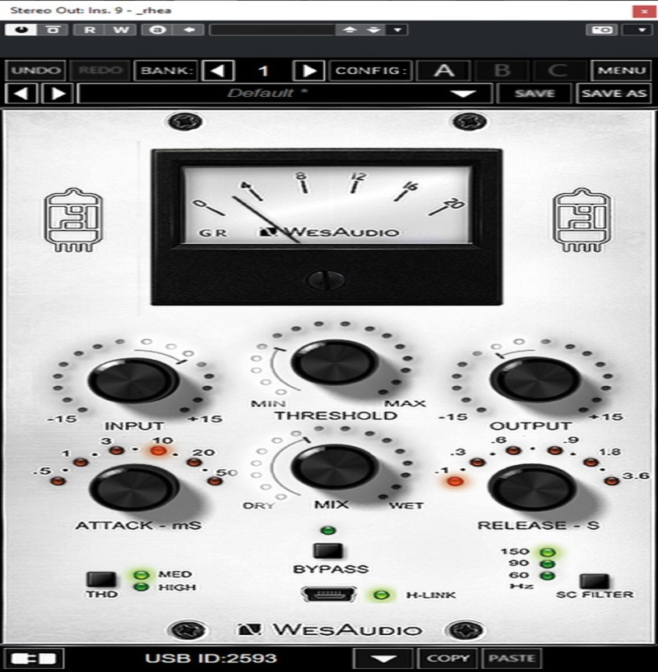Click the bottom WesAudio logo
This screenshot has width=658, height=672.
(x=330, y=630)
